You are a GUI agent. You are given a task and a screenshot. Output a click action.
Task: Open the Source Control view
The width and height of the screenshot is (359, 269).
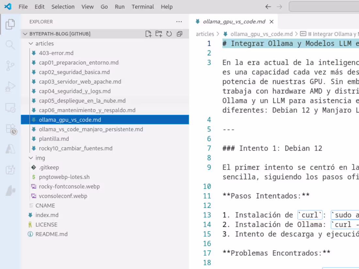coord(10,66)
